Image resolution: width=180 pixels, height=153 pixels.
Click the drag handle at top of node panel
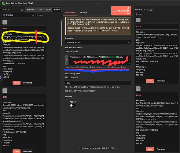pyautogui.click(x=98, y=5)
